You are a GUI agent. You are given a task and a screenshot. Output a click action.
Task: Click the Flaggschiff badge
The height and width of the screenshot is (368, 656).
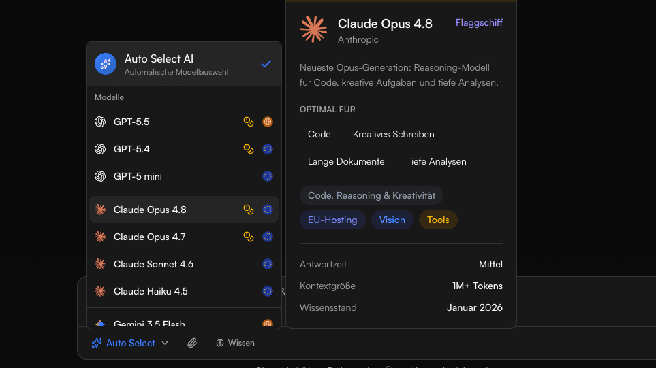(x=479, y=22)
